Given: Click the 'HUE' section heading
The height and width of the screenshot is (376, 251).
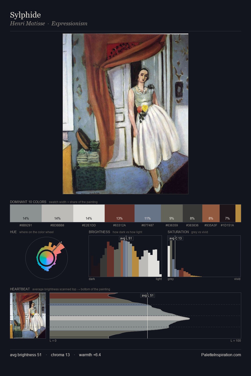Looking at the screenshot, I should 13,232.
